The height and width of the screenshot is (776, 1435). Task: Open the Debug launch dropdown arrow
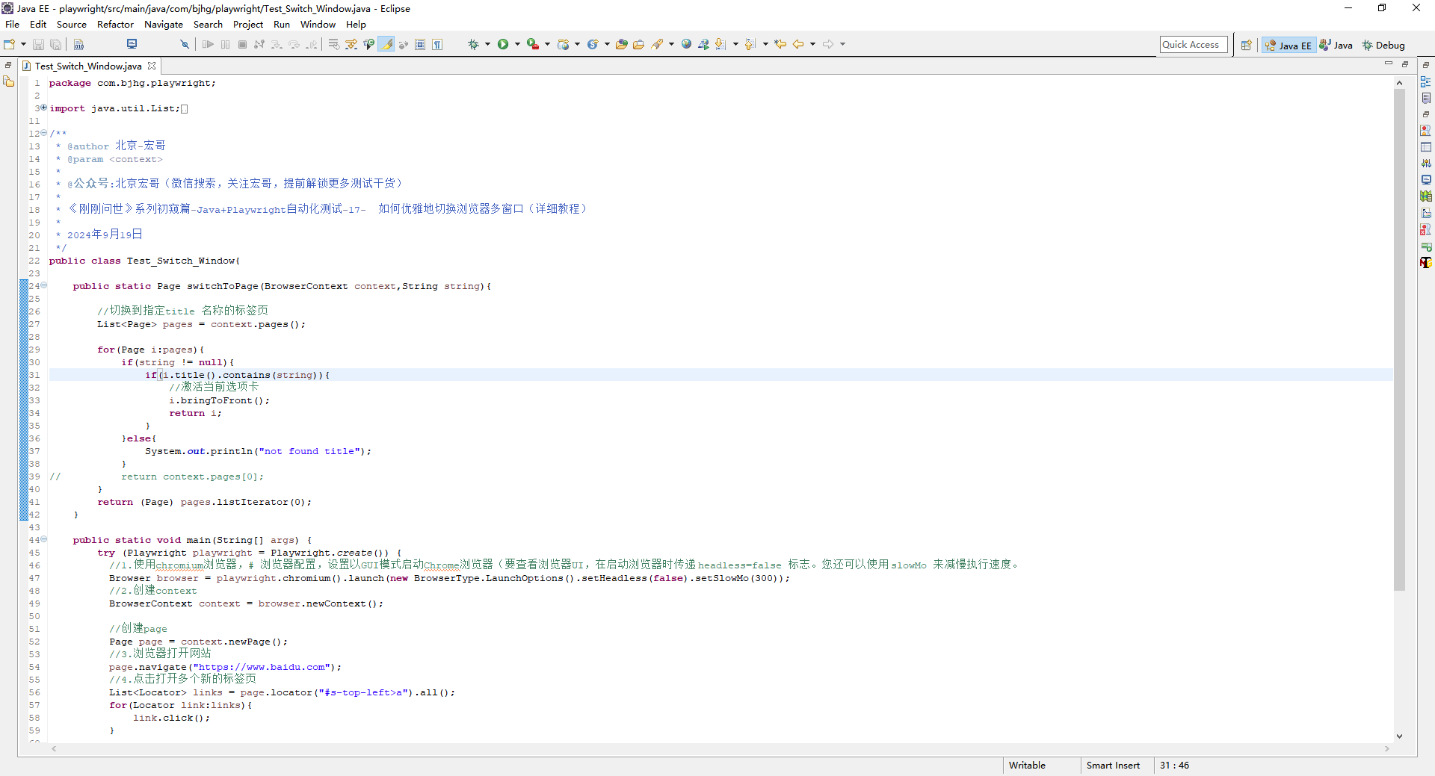(x=487, y=44)
